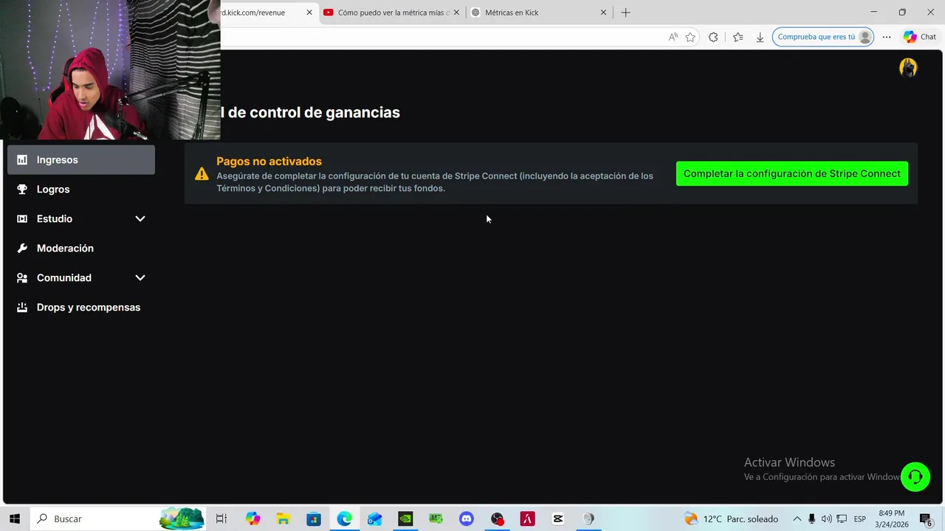Open File Explorer from the taskbar
The height and width of the screenshot is (531, 945).
(x=283, y=518)
